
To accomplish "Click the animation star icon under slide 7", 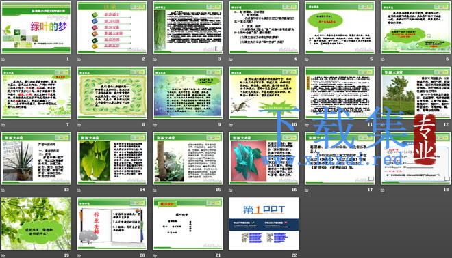I will coord(3,125).
